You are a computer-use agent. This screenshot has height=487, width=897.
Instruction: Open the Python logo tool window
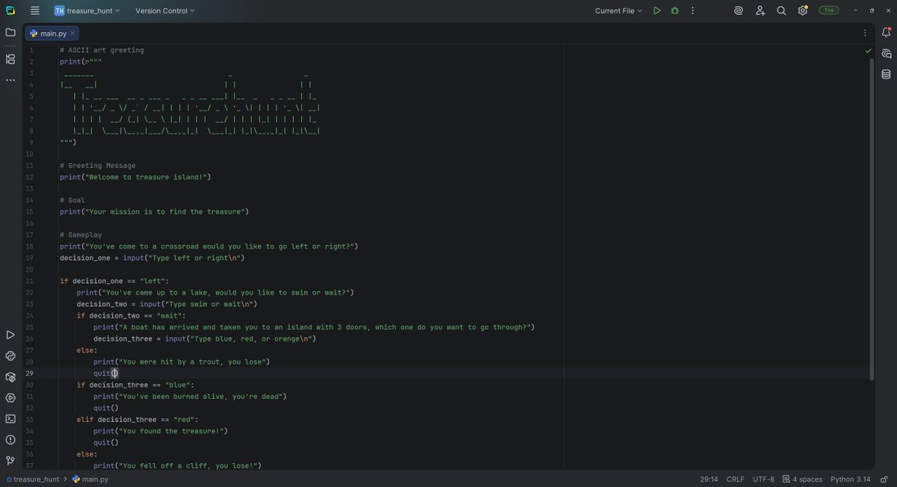coord(10,356)
